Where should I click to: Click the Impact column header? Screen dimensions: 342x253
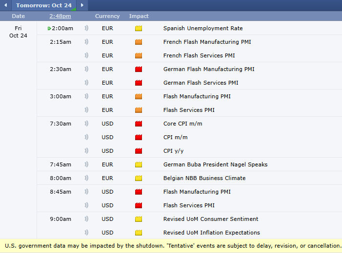139,16
